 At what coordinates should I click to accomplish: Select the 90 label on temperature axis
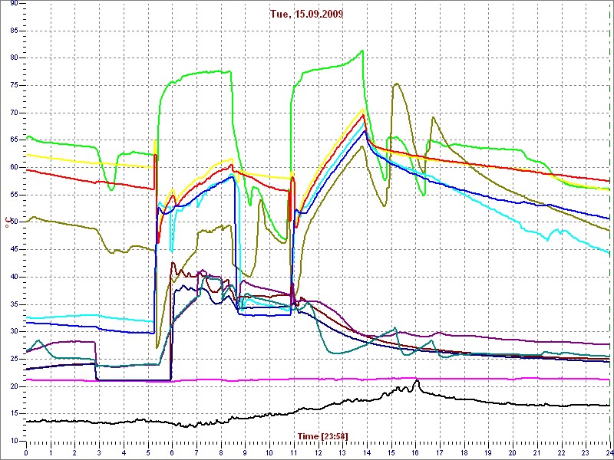pyautogui.click(x=13, y=4)
